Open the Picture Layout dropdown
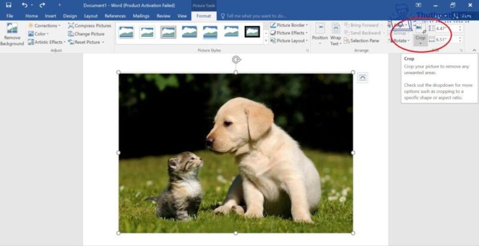This screenshot has height=246, width=479. (289, 41)
